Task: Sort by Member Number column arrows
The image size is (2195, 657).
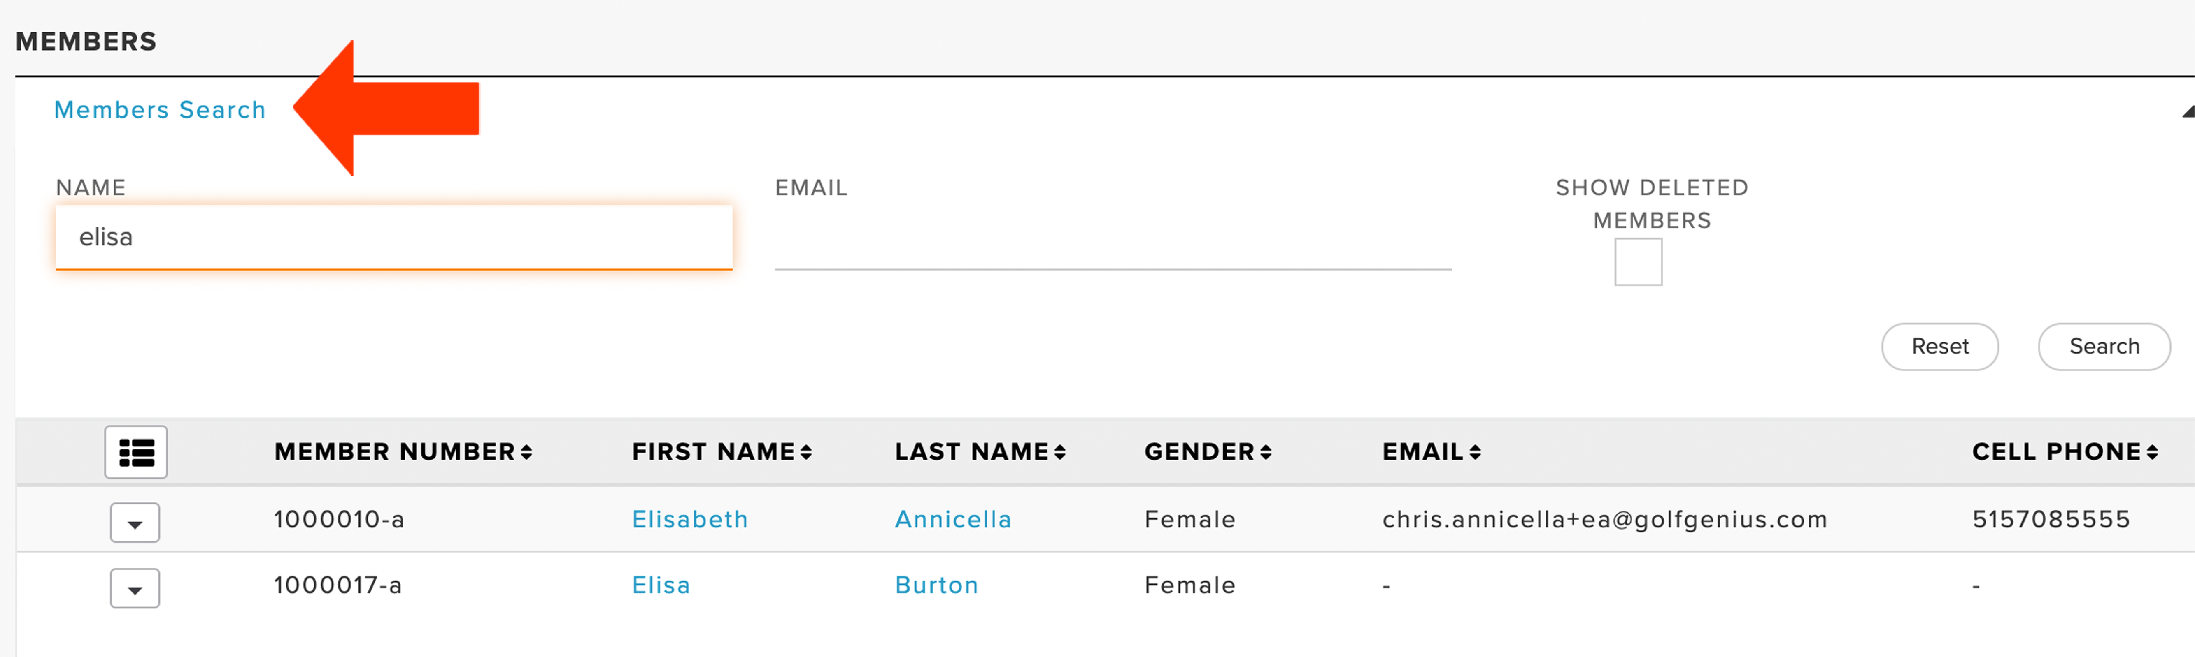Action: tap(526, 453)
